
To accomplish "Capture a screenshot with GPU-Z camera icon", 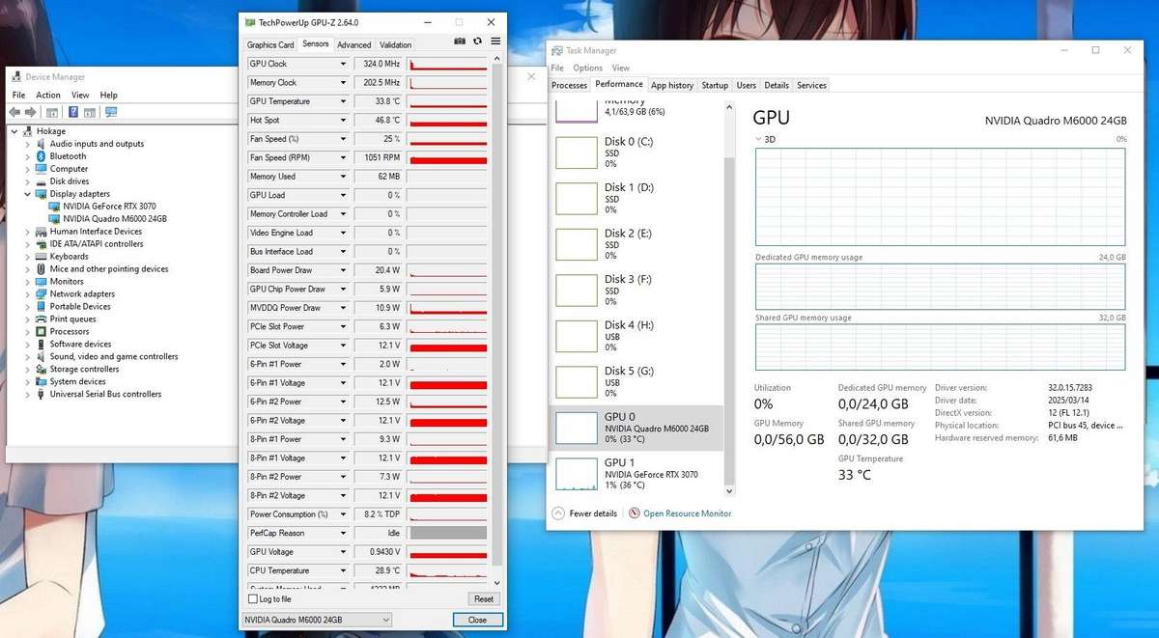I will (459, 41).
